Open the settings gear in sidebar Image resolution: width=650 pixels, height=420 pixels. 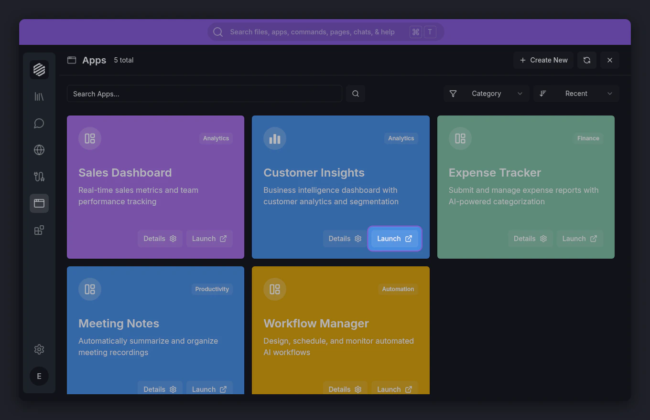click(x=39, y=349)
